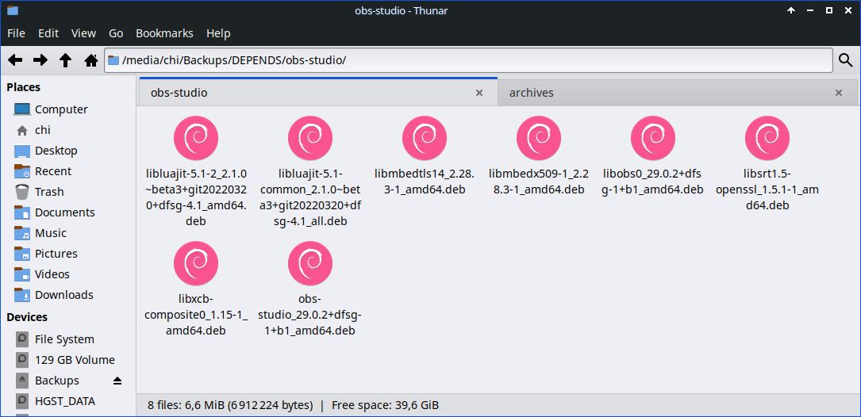Maximize the Thunar window

tap(829, 10)
